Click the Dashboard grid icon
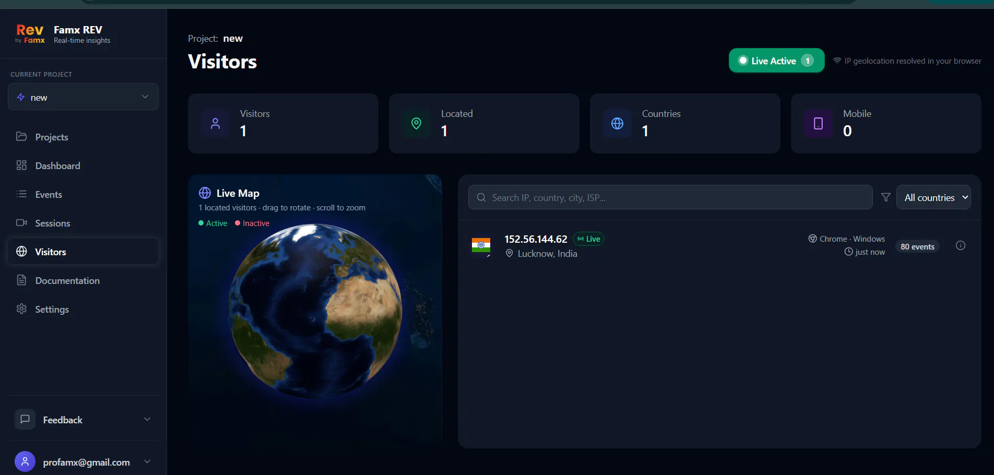 coord(21,165)
